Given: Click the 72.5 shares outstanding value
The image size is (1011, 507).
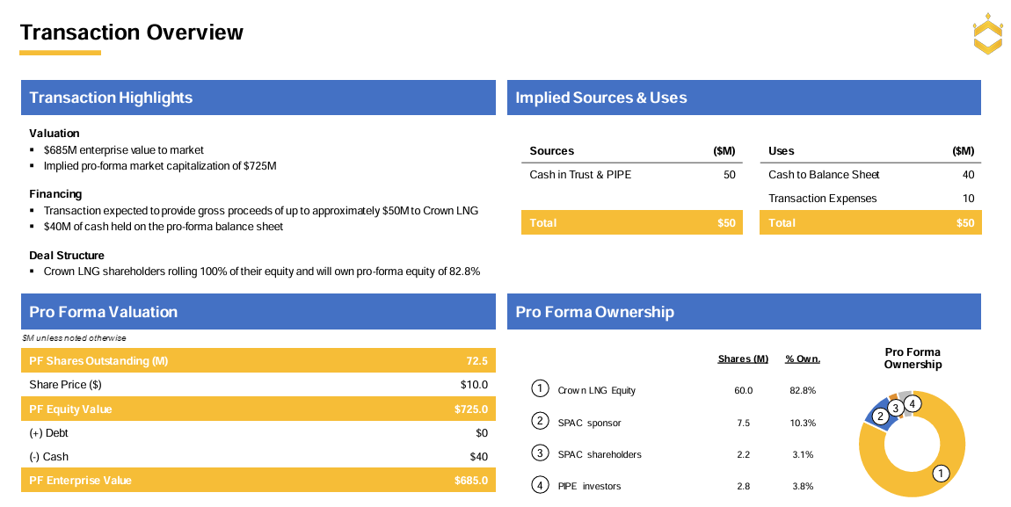Looking at the screenshot, I should pos(477,361).
